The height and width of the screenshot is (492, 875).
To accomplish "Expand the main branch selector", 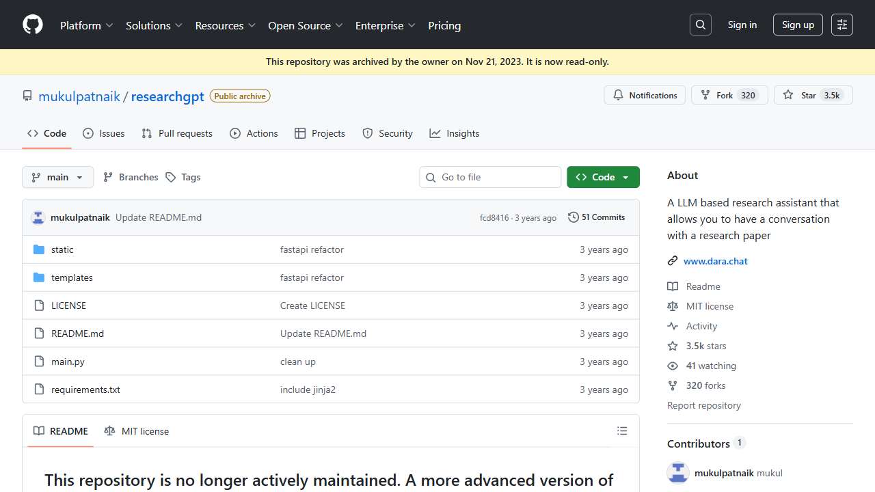I will [57, 177].
